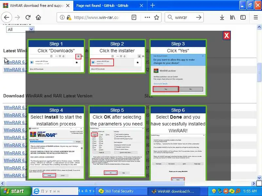Screen dimensions: 262x196
Task: Click the Step 3 Click Yes image
Action: tap(178, 68)
